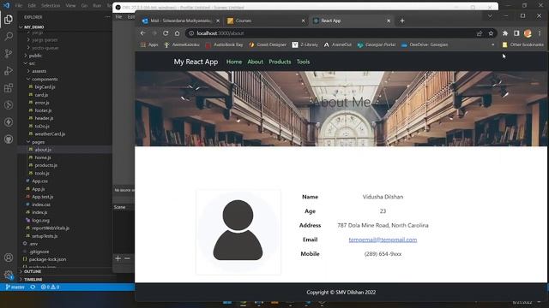This screenshot has height=308, width=549.
Task: Click the browser Back arrow
Action: (x=143, y=33)
